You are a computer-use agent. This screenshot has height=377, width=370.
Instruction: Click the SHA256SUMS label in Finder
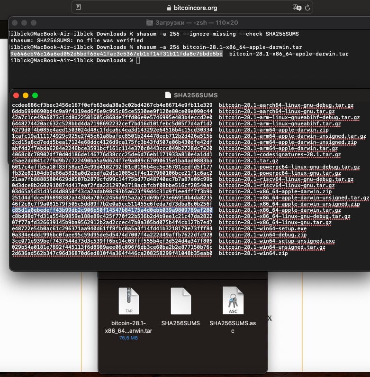tap(180, 323)
